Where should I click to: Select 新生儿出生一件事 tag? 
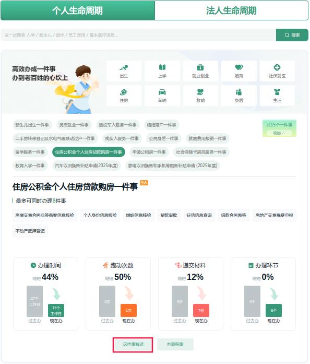(x=32, y=125)
